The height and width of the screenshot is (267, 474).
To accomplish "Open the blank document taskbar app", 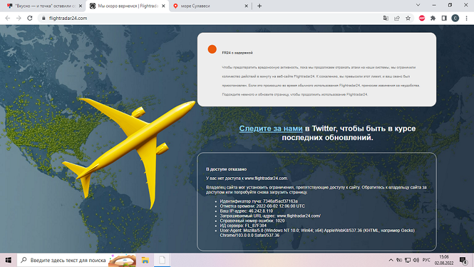I will tap(162, 260).
